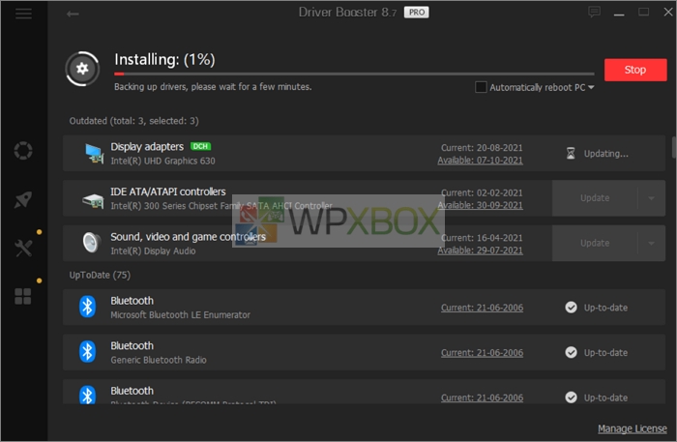Open dropdown beside Sound controllers Update button
The width and height of the screenshot is (677, 442).
point(651,243)
